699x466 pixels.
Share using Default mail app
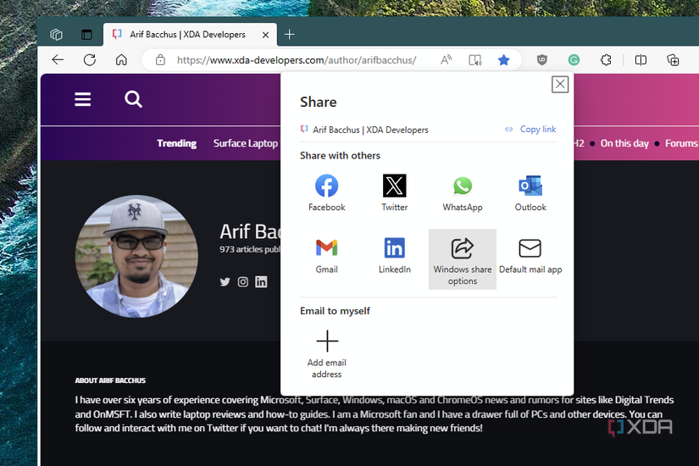coord(530,256)
